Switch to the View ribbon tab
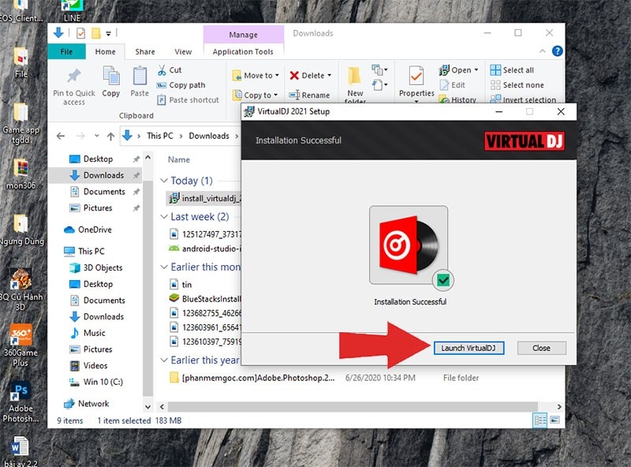The height and width of the screenshot is (467, 631). (x=183, y=52)
